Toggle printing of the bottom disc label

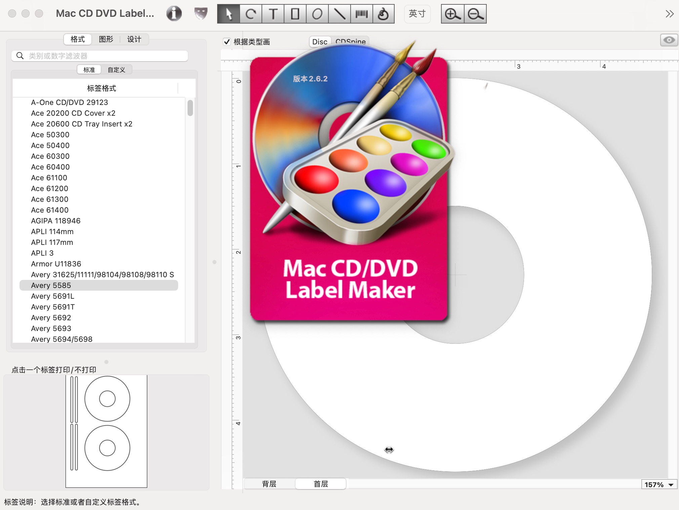(107, 448)
